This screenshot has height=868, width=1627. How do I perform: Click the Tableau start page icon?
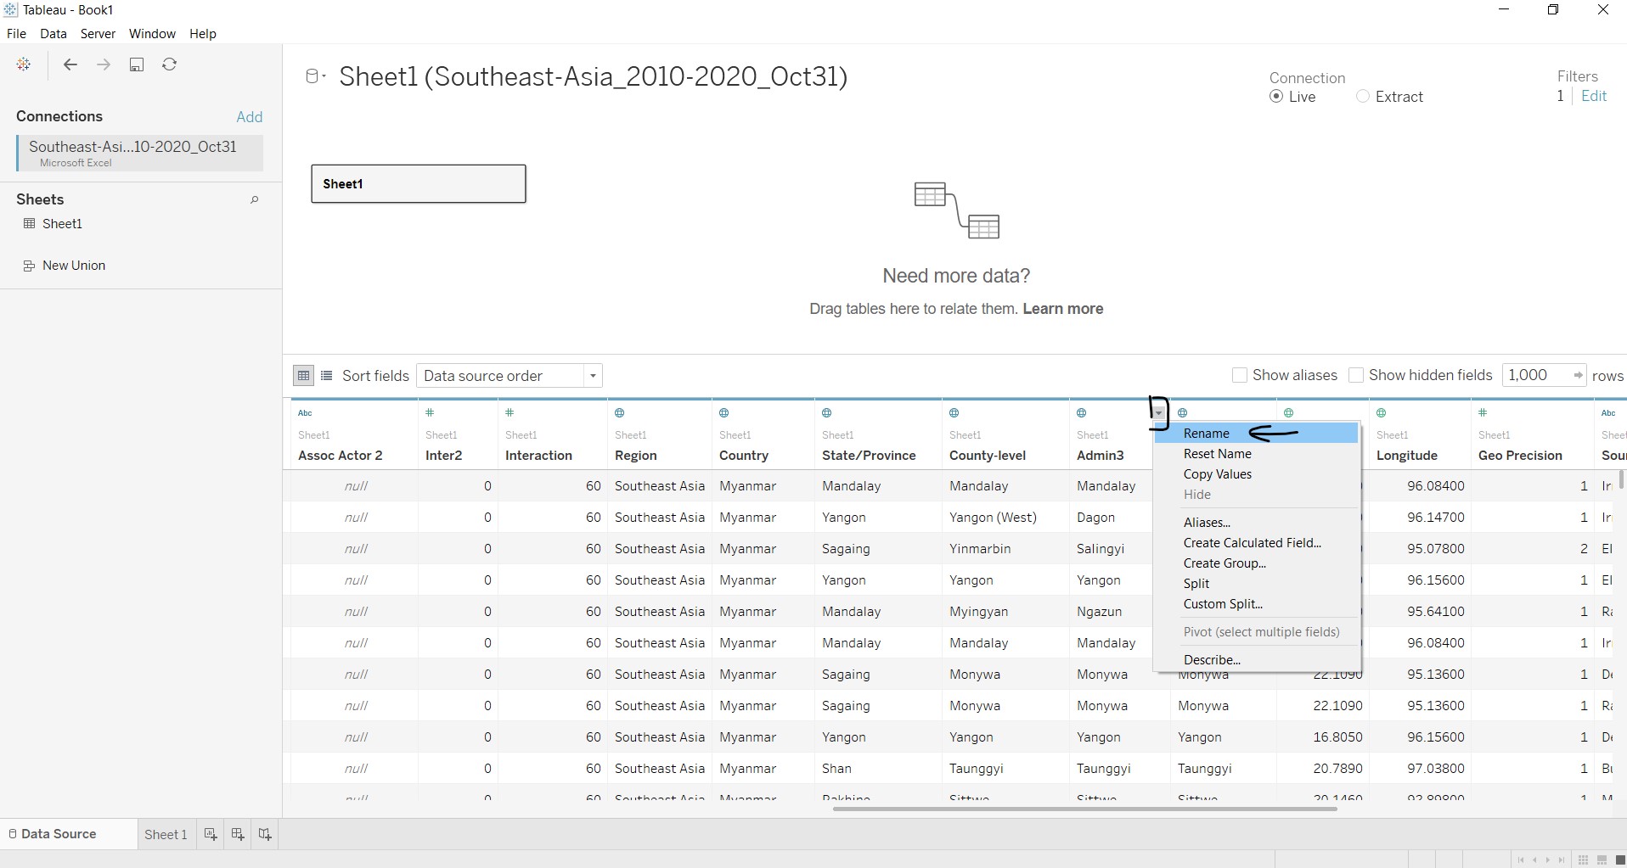(24, 64)
